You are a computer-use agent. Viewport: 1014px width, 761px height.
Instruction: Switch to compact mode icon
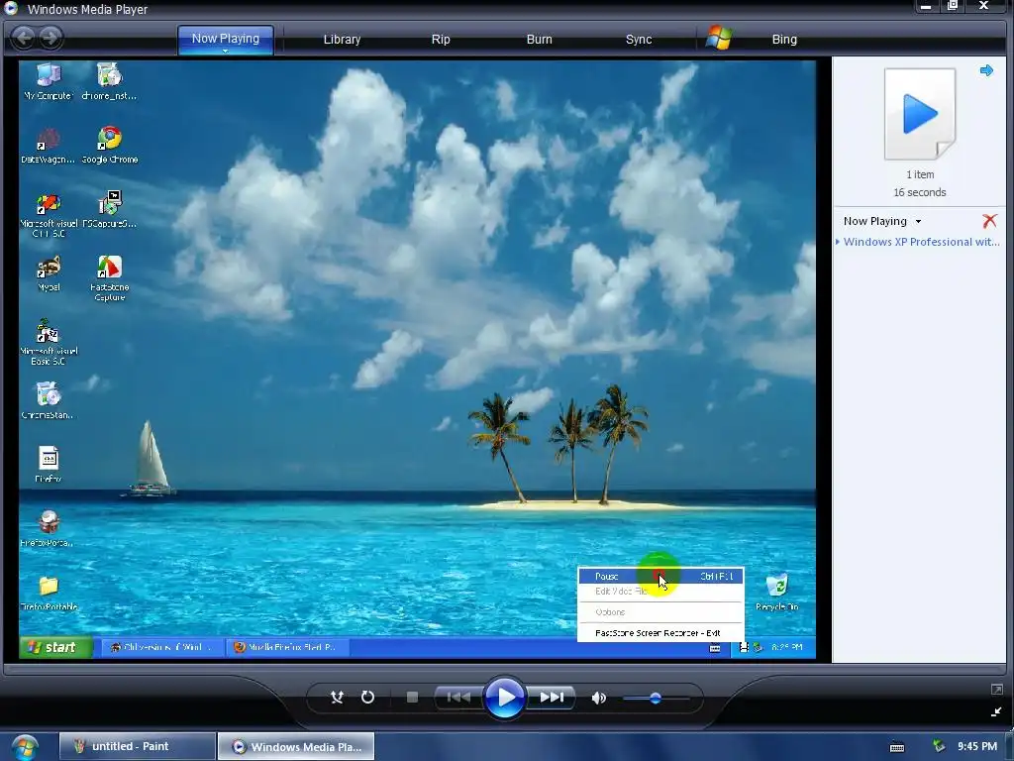point(996,711)
